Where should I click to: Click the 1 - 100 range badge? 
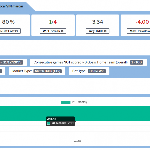pos(137,62)
